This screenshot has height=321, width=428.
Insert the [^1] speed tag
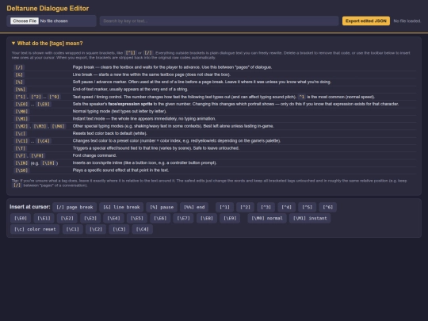[224, 207]
